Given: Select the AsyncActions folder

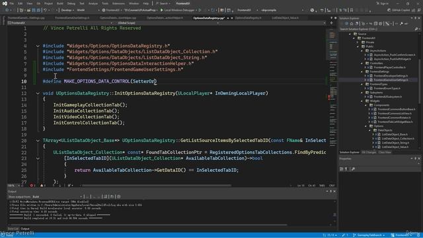Looking at the screenshot, I should pos(377,51).
